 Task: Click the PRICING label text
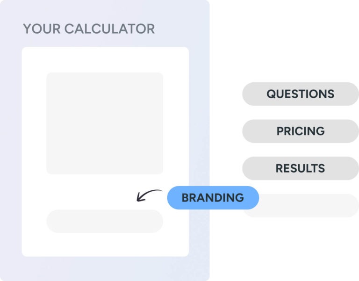tap(300, 131)
